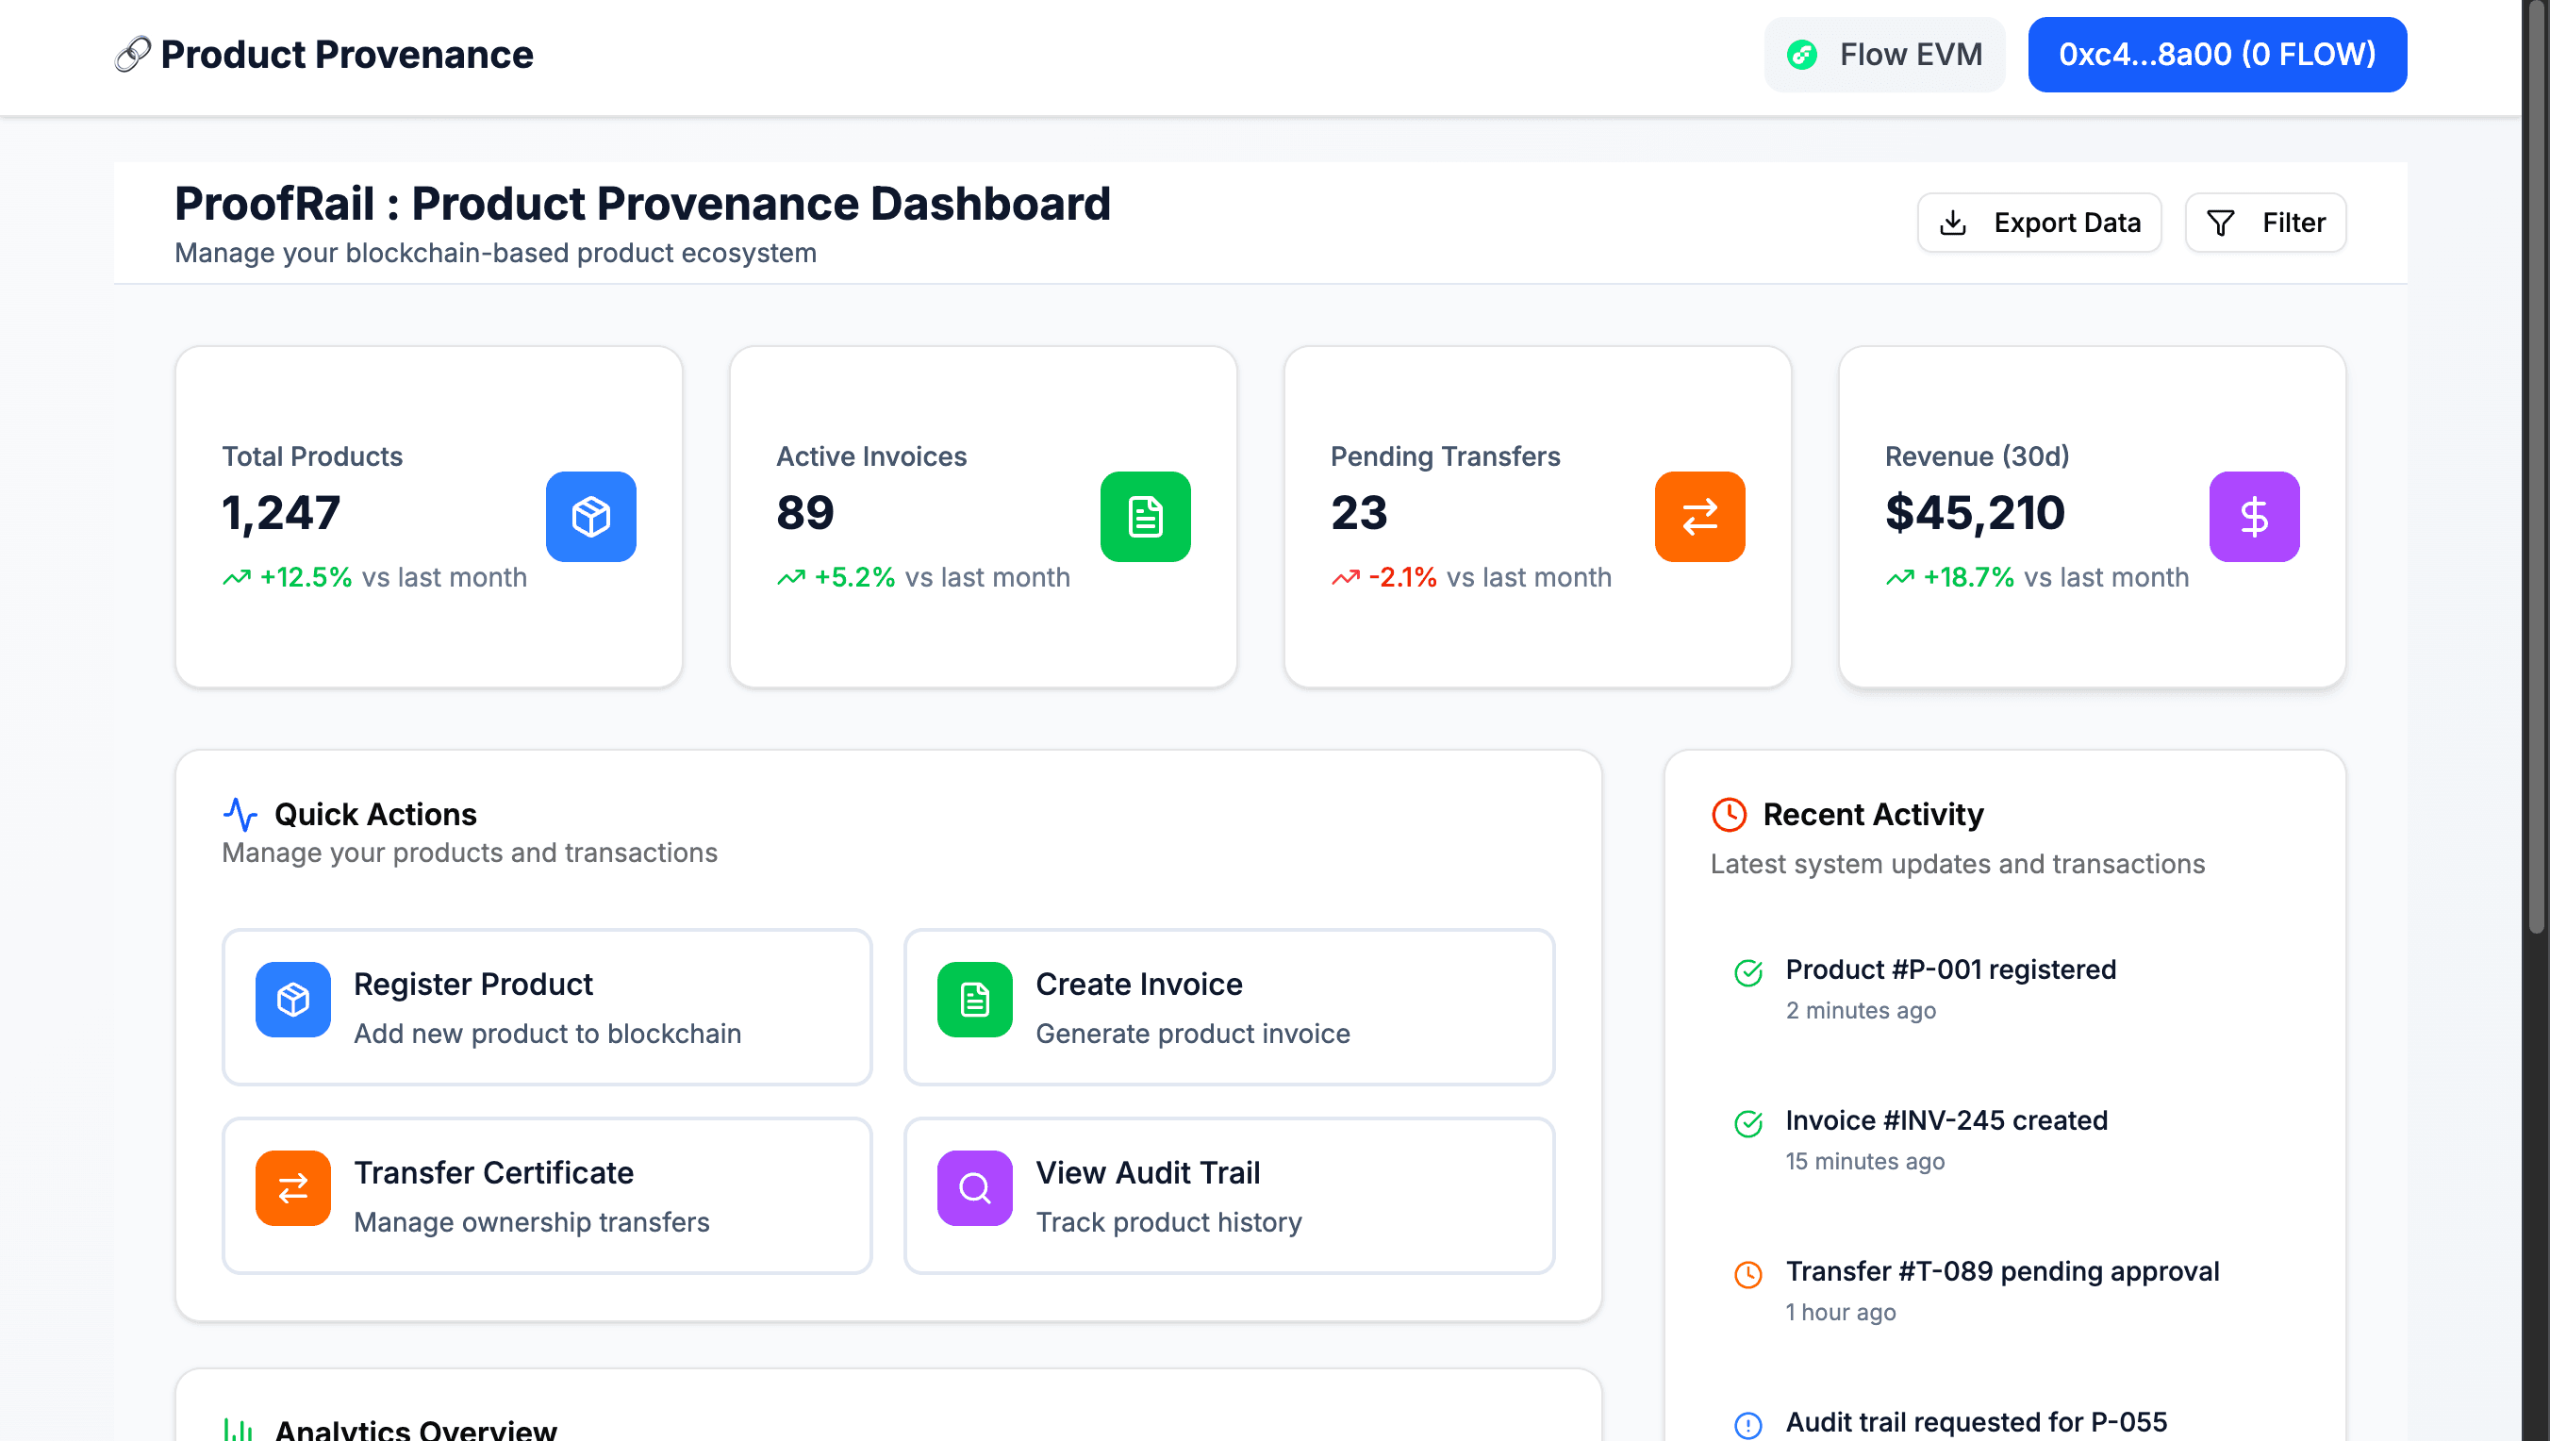Viewport: 2550px width, 1441px height.
Task: Open Create Invoice quick action
Action: (1229, 1006)
